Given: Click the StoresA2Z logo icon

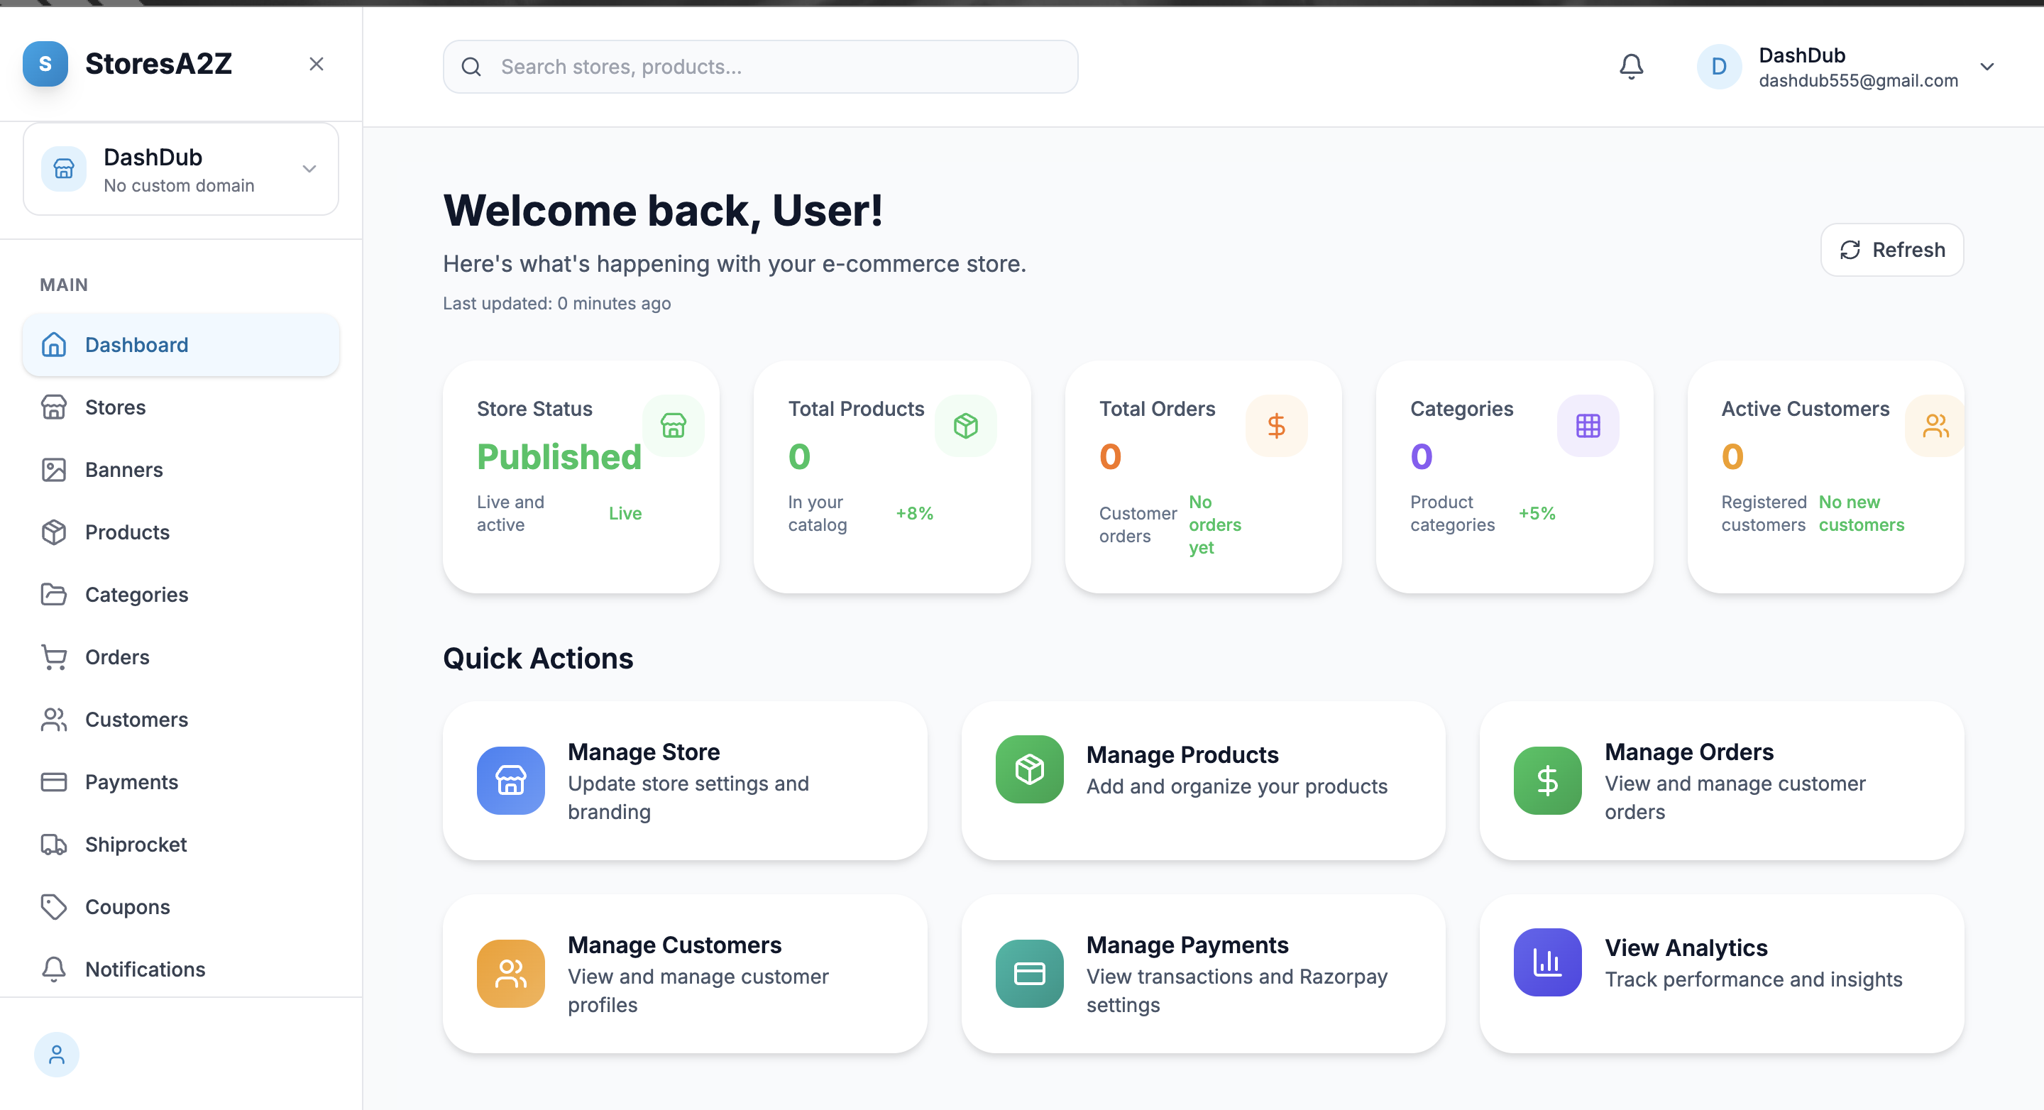Looking at the screenshot, I should point(45,63).
